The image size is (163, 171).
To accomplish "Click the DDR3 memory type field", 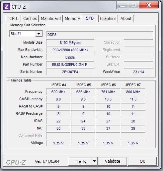I will [100, 35].
